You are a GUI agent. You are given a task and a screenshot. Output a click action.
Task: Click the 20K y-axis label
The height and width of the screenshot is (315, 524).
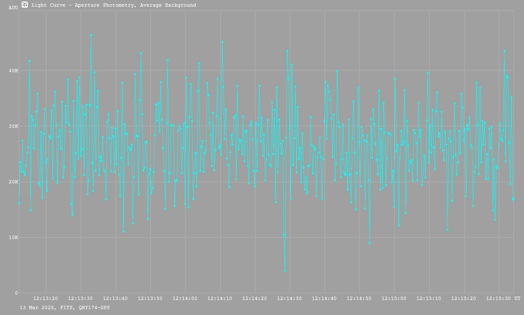(x=14, y=182)
